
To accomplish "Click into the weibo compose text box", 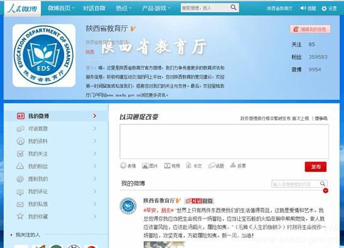I will (x=224, y=141).
